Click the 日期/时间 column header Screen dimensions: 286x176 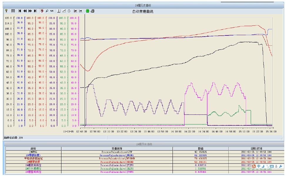pyautogui.click(x=256, y=148)
